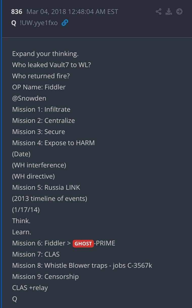The height and width of the screenshot is (308, 192).
Task: Click the !UW.yye1fxo tripcode
Action: tap(39, 23)
